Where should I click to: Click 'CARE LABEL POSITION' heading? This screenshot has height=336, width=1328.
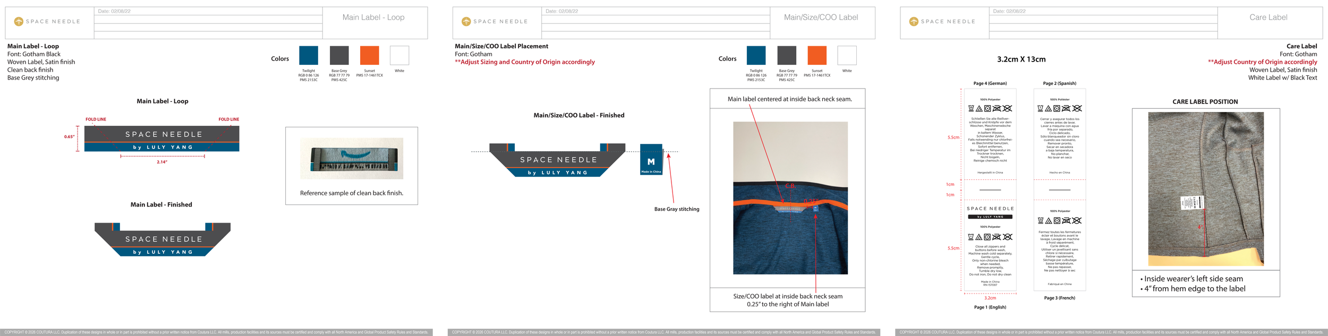1205,102
